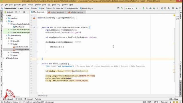Open the Project Structure icon in toolbar

point(177,8)
